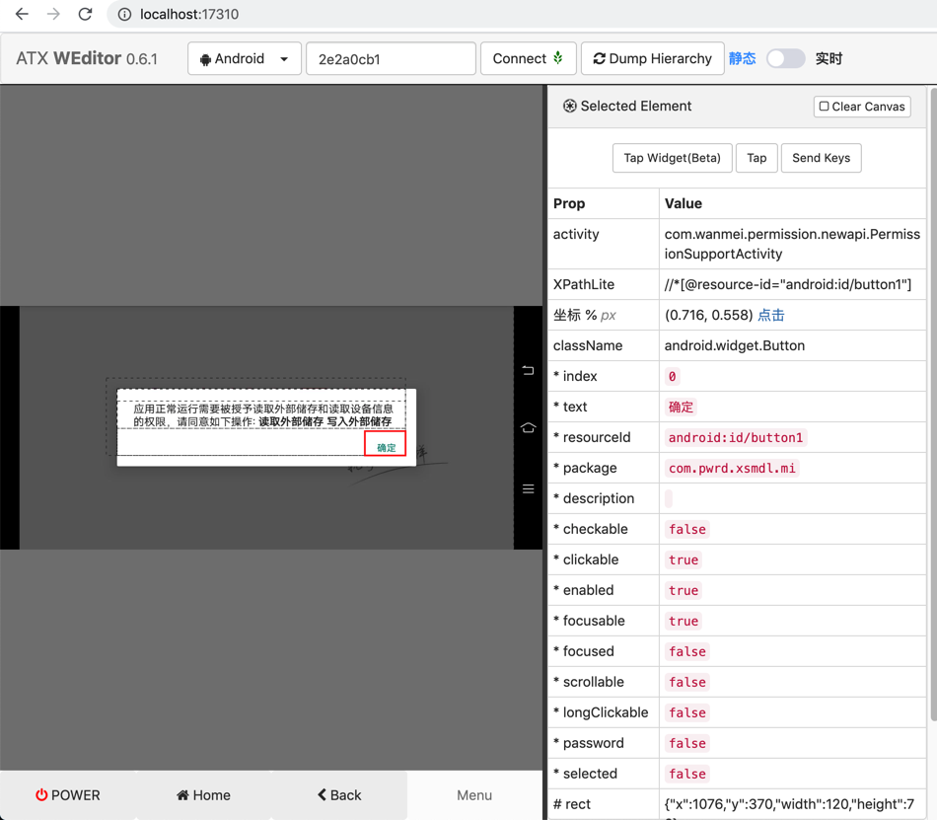Click the Selected Element header
This screenshot has width=937, height=820.
pos(627,107)
